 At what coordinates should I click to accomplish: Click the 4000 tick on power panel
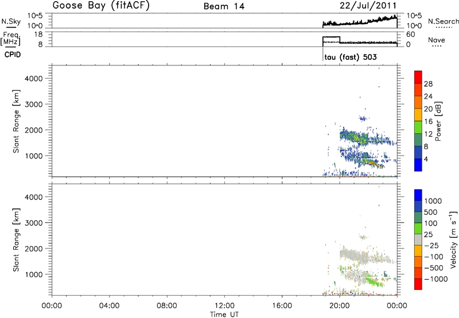point(33,79)
